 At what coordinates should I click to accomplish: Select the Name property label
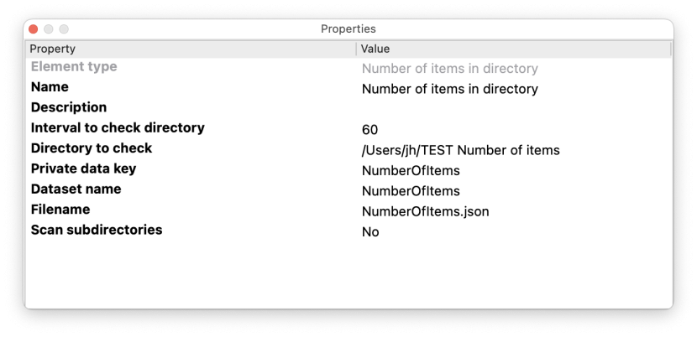(x=50, y=87)
